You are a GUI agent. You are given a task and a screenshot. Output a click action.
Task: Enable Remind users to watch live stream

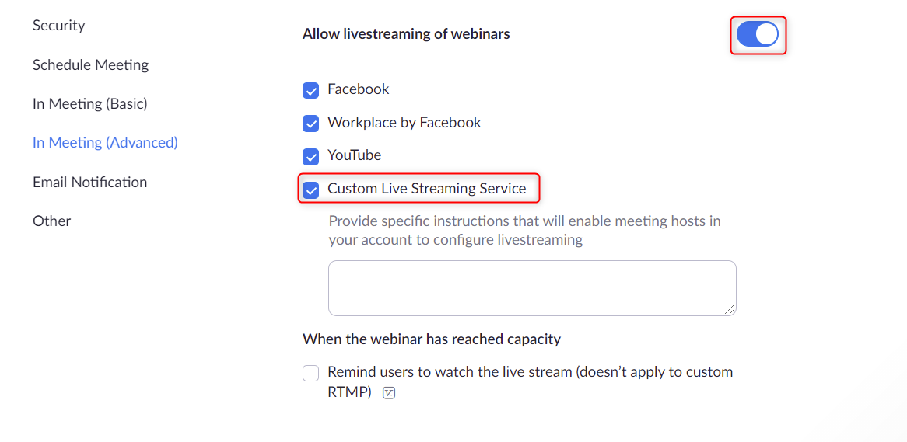[x=310, y=373]
